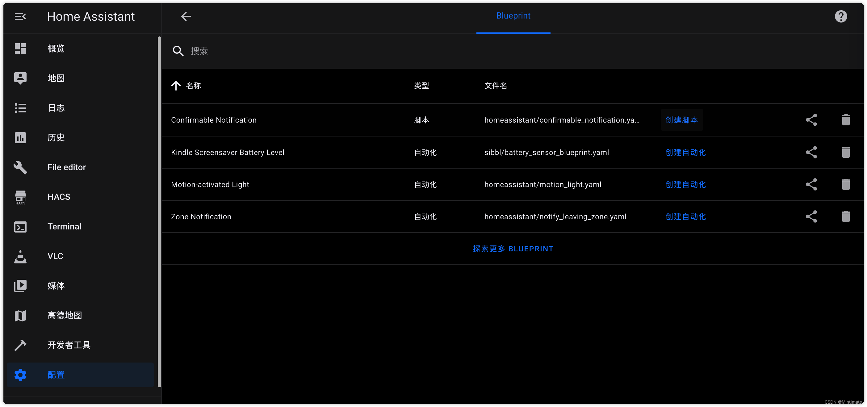The height and width of the screenshot is (407, 867).
Task: Share the Confirmable Notification blueprint
Action: [811, 120]
